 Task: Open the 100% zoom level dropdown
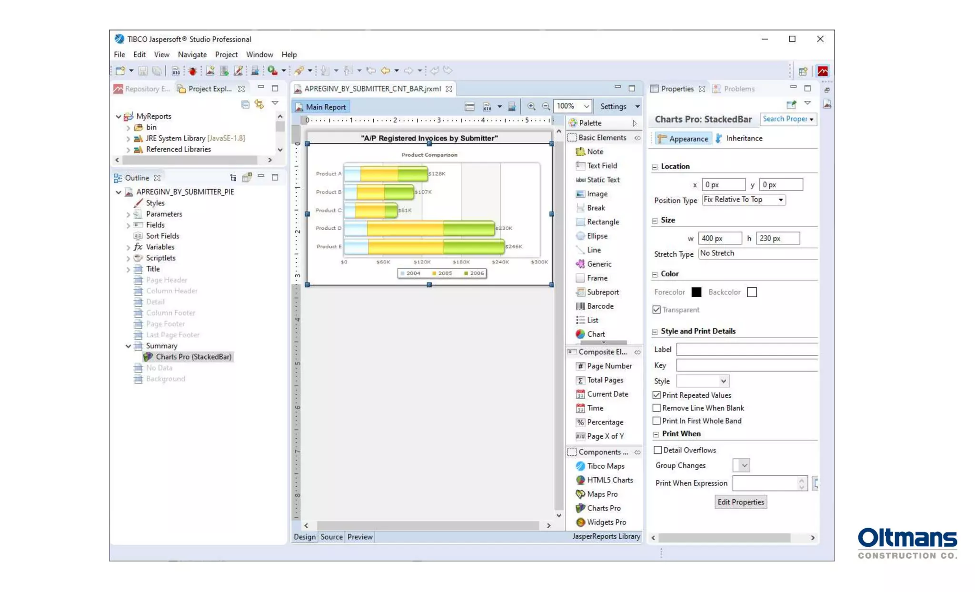pos(586,106)
